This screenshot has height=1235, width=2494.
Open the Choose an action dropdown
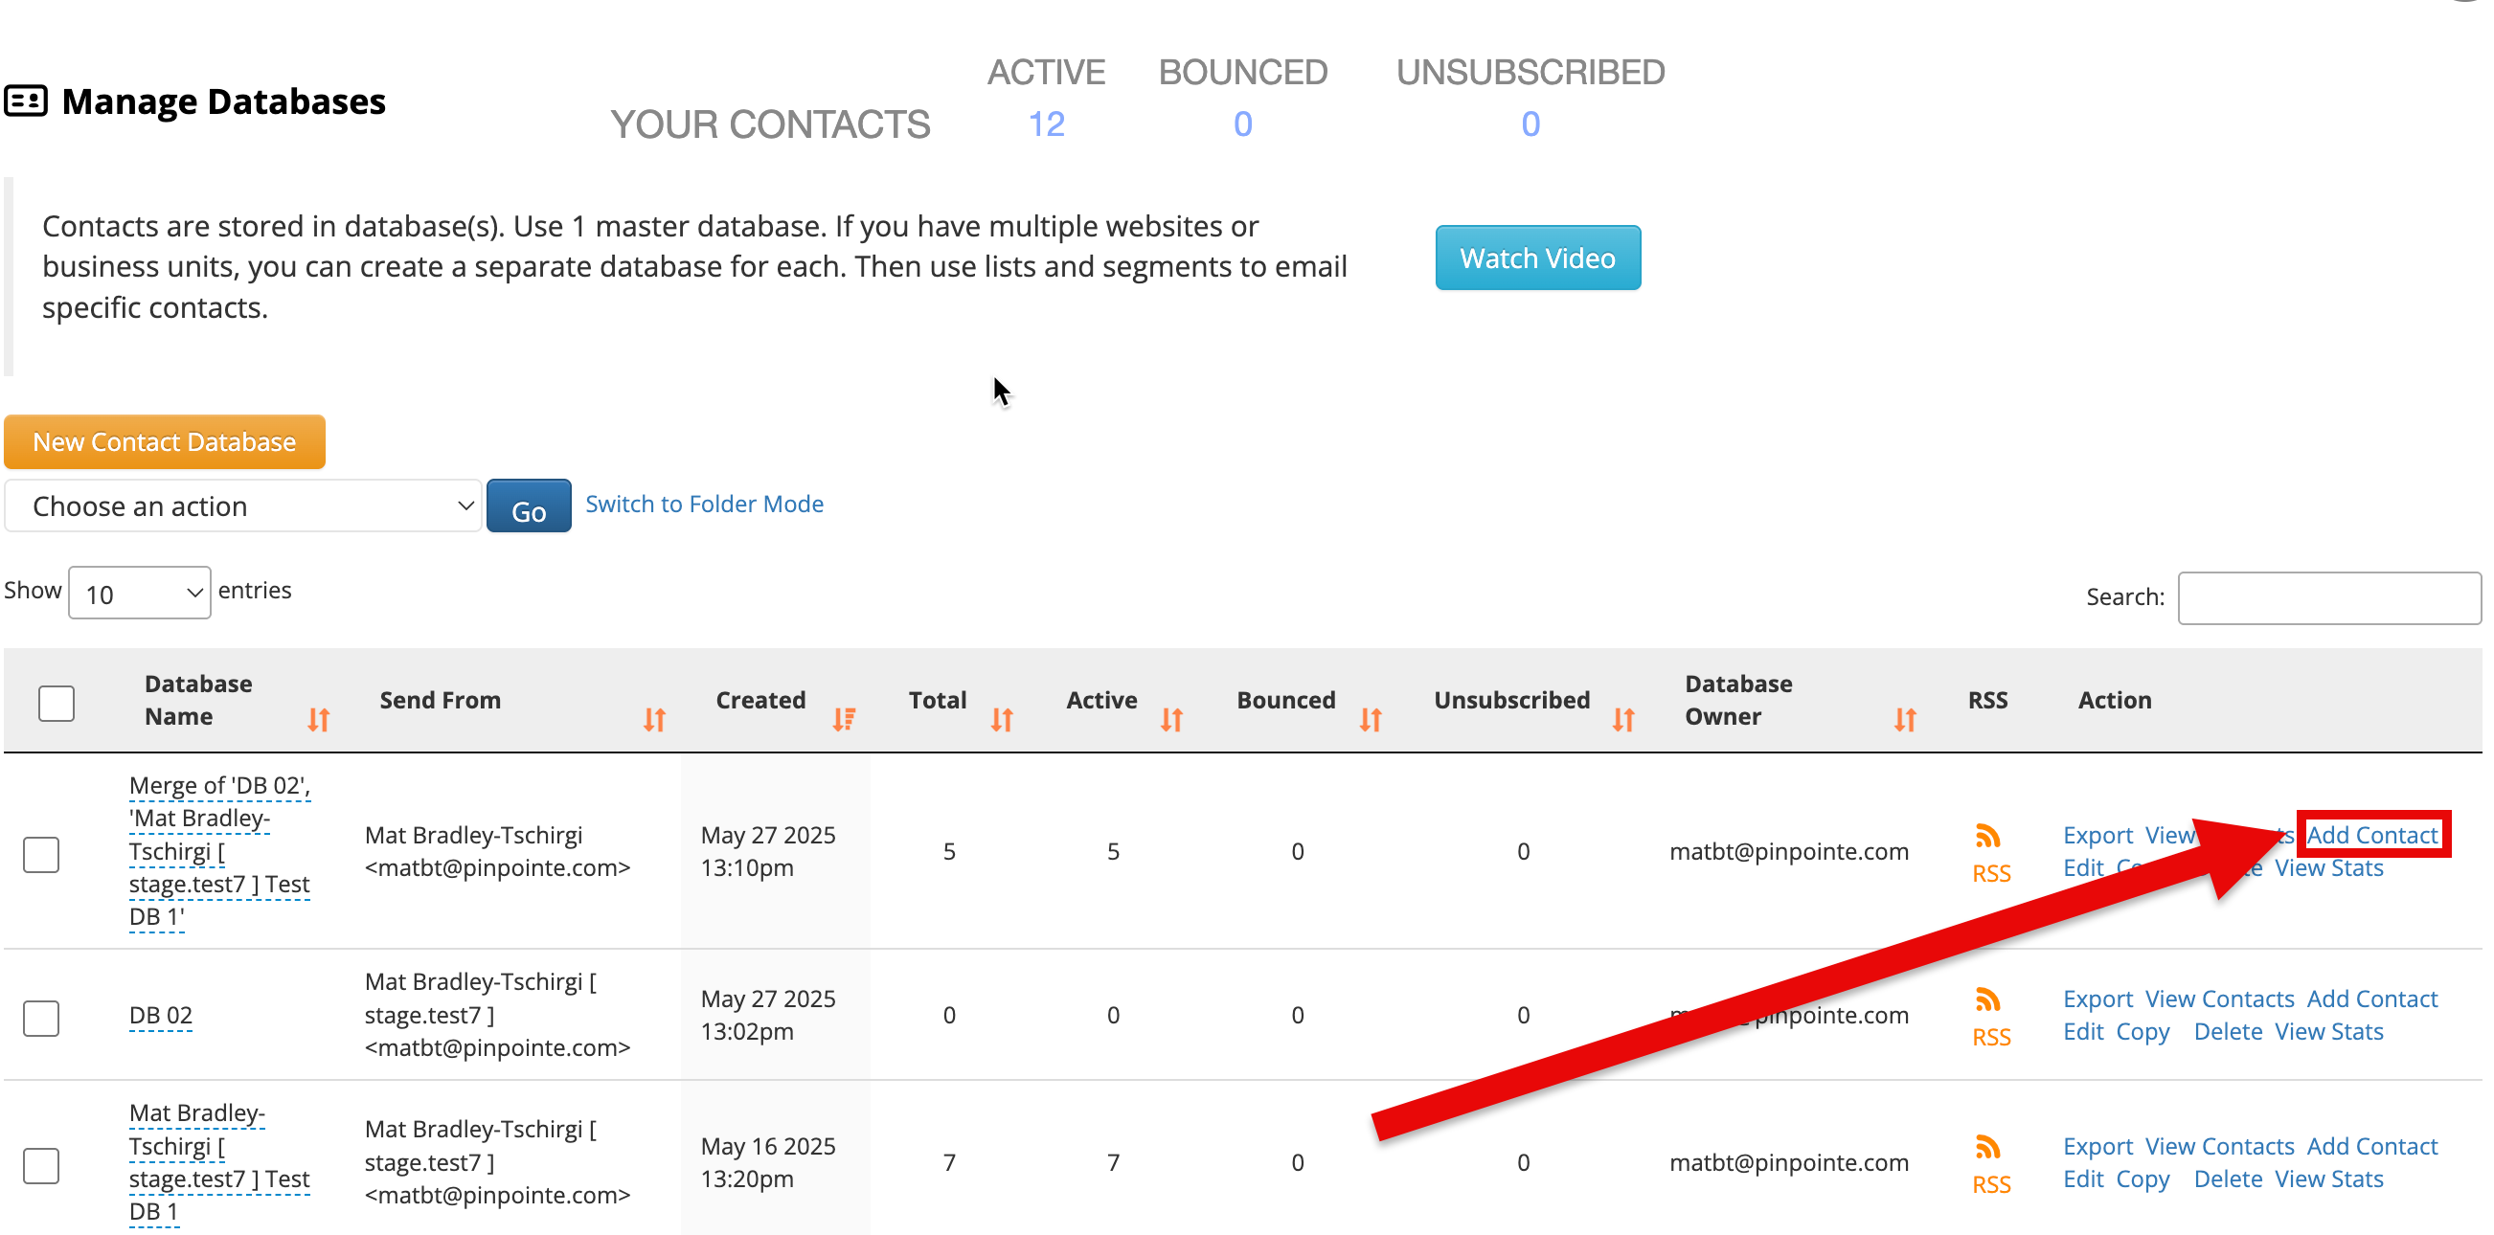pyautogui.click(x=243, y=505)
